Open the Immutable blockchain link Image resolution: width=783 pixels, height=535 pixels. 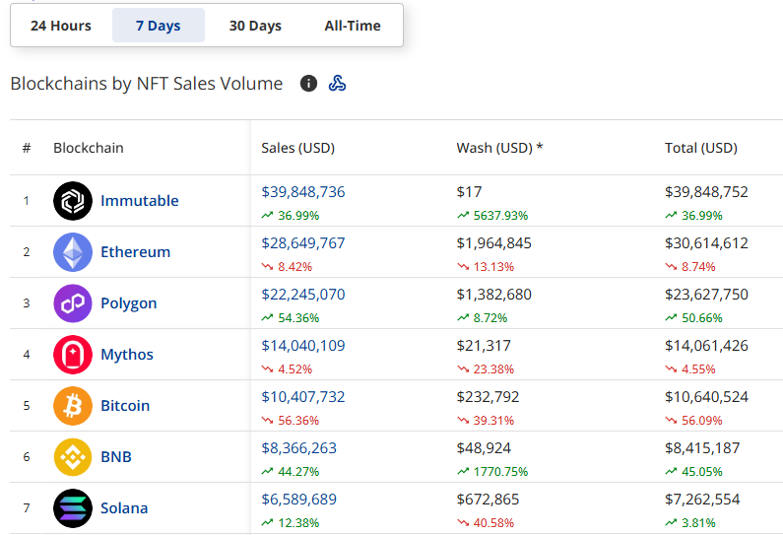140,201
